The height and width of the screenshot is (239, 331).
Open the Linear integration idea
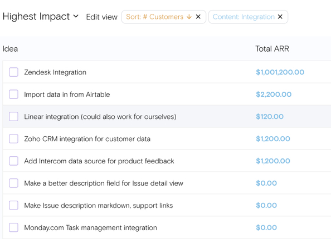[x=100, y=117]
